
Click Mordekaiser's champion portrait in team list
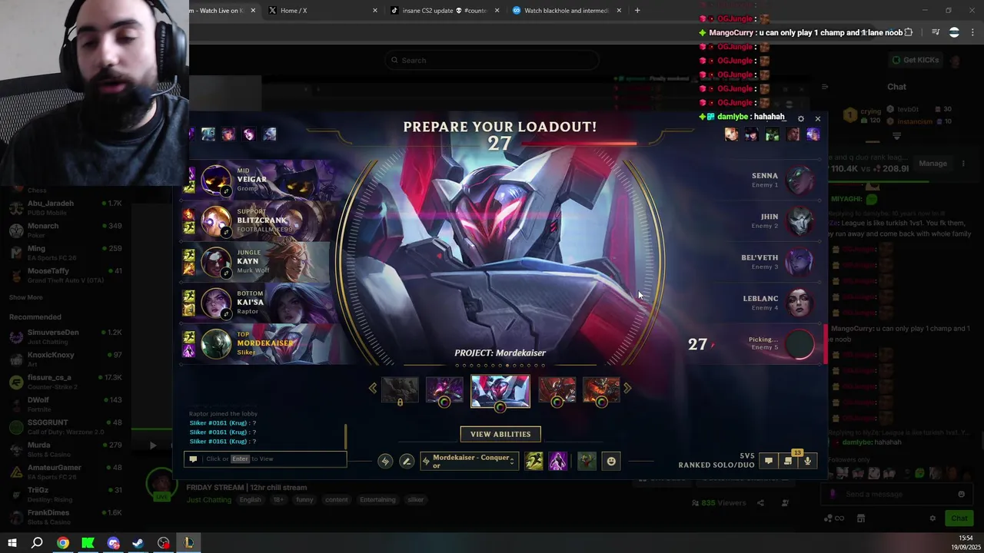point(216,343)
